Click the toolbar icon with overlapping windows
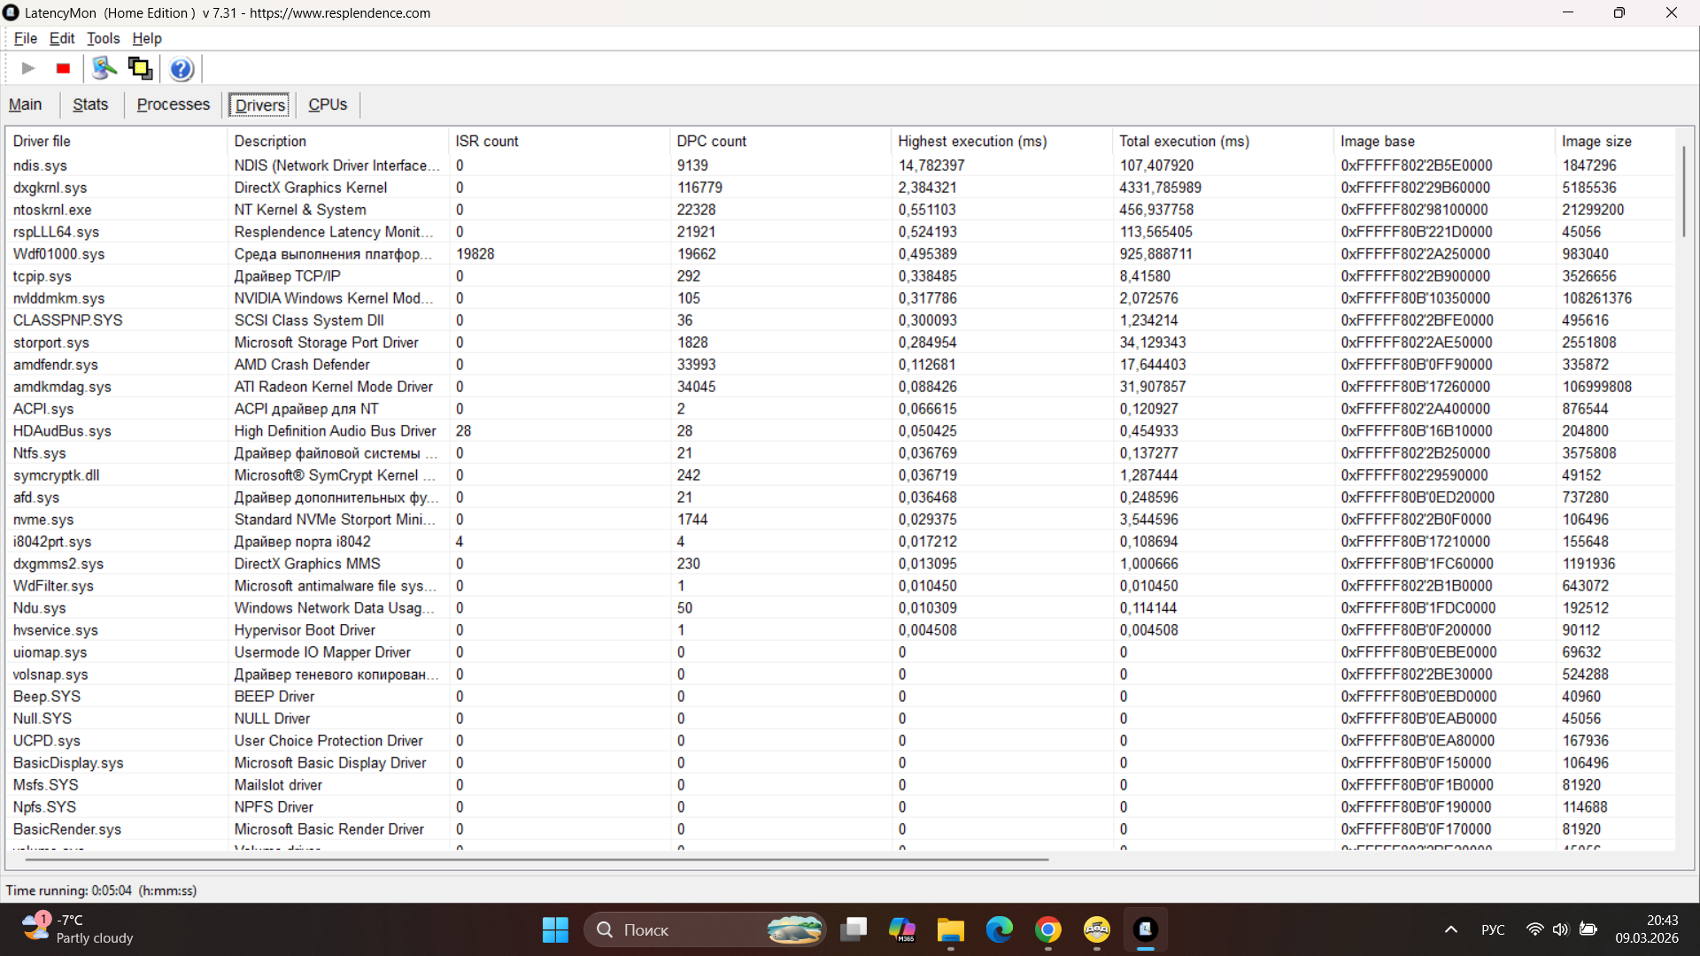 (140, 68)
